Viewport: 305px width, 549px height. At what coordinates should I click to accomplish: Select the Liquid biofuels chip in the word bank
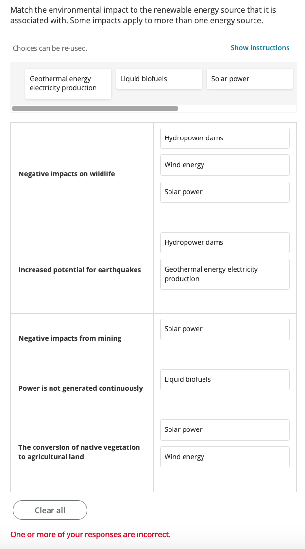click(159, 79)
